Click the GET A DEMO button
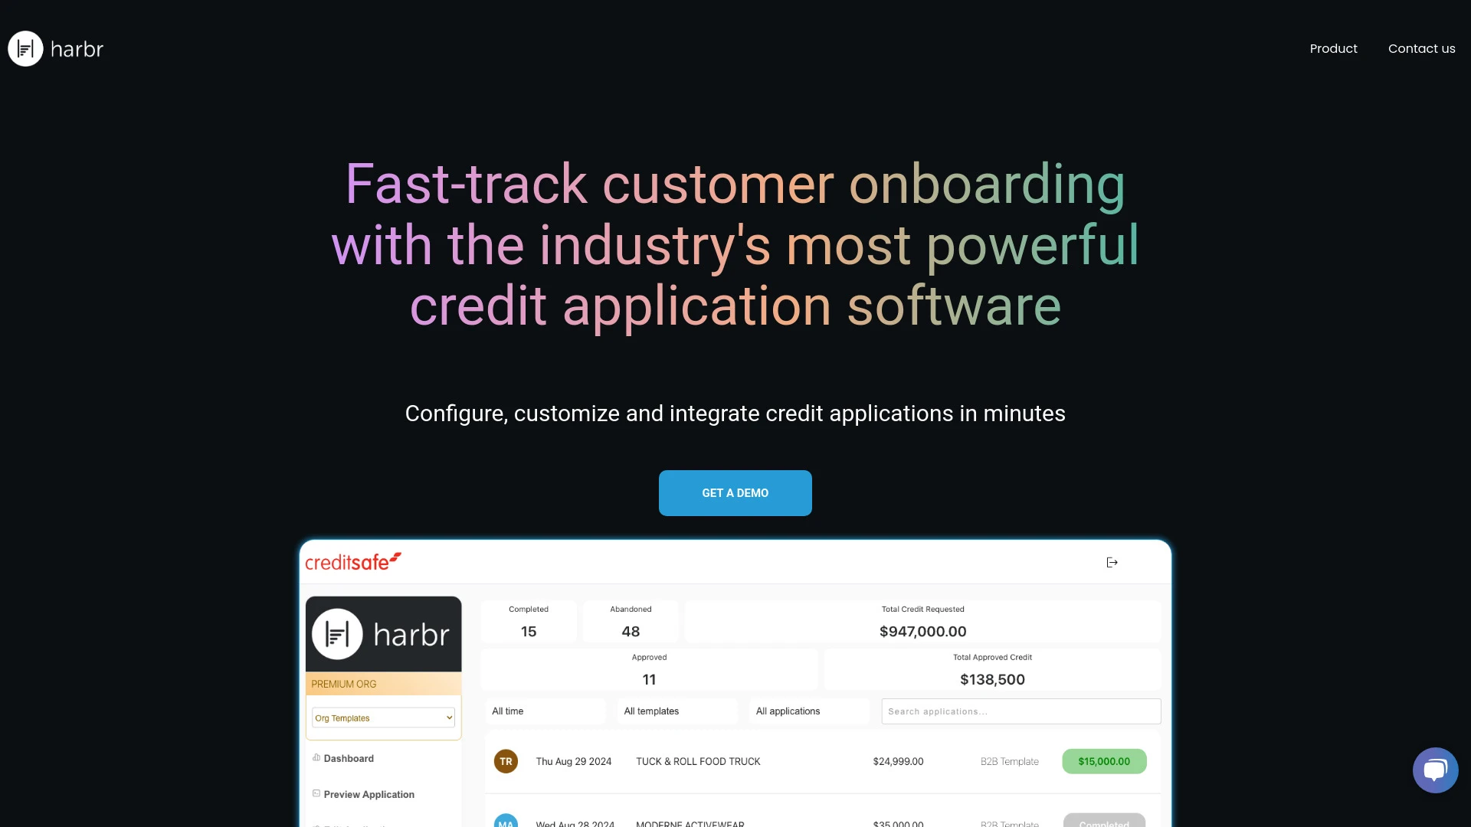The image size is (1471, 827). 735,493
